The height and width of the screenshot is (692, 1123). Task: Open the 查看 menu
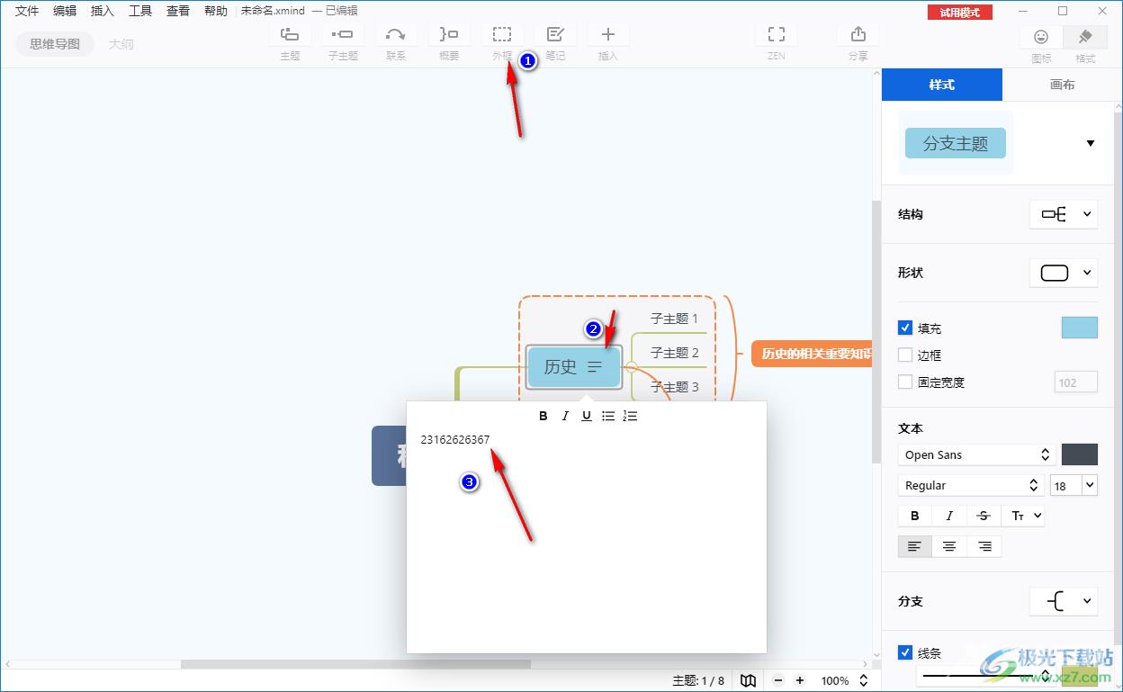coord(178,11)
